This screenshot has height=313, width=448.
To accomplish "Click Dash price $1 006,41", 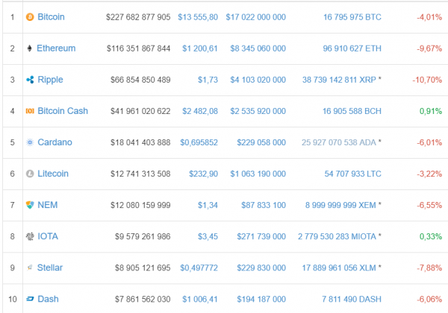I will coord(200,300).
